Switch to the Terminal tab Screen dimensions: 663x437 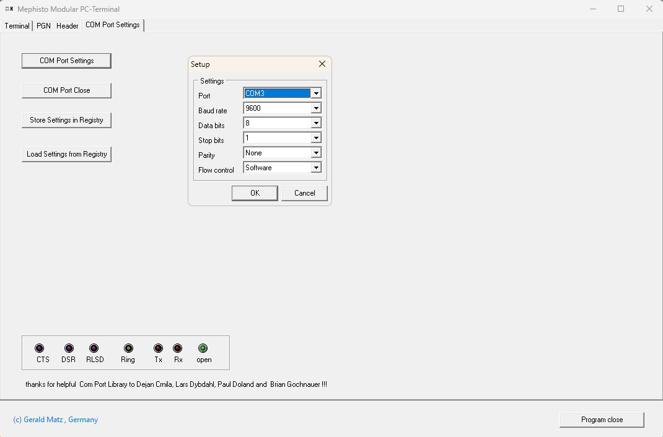(17, 26)
